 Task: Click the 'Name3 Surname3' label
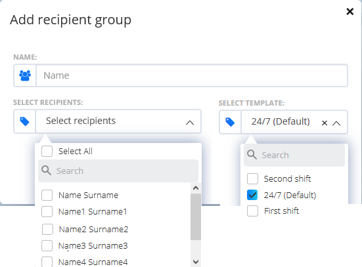tap(93, 245)
